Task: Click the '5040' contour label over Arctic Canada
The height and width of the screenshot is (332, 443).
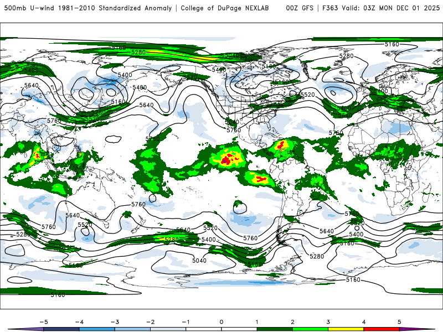Action: coord(232,55)
